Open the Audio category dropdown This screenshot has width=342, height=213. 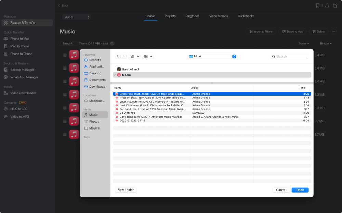point(77,17)
